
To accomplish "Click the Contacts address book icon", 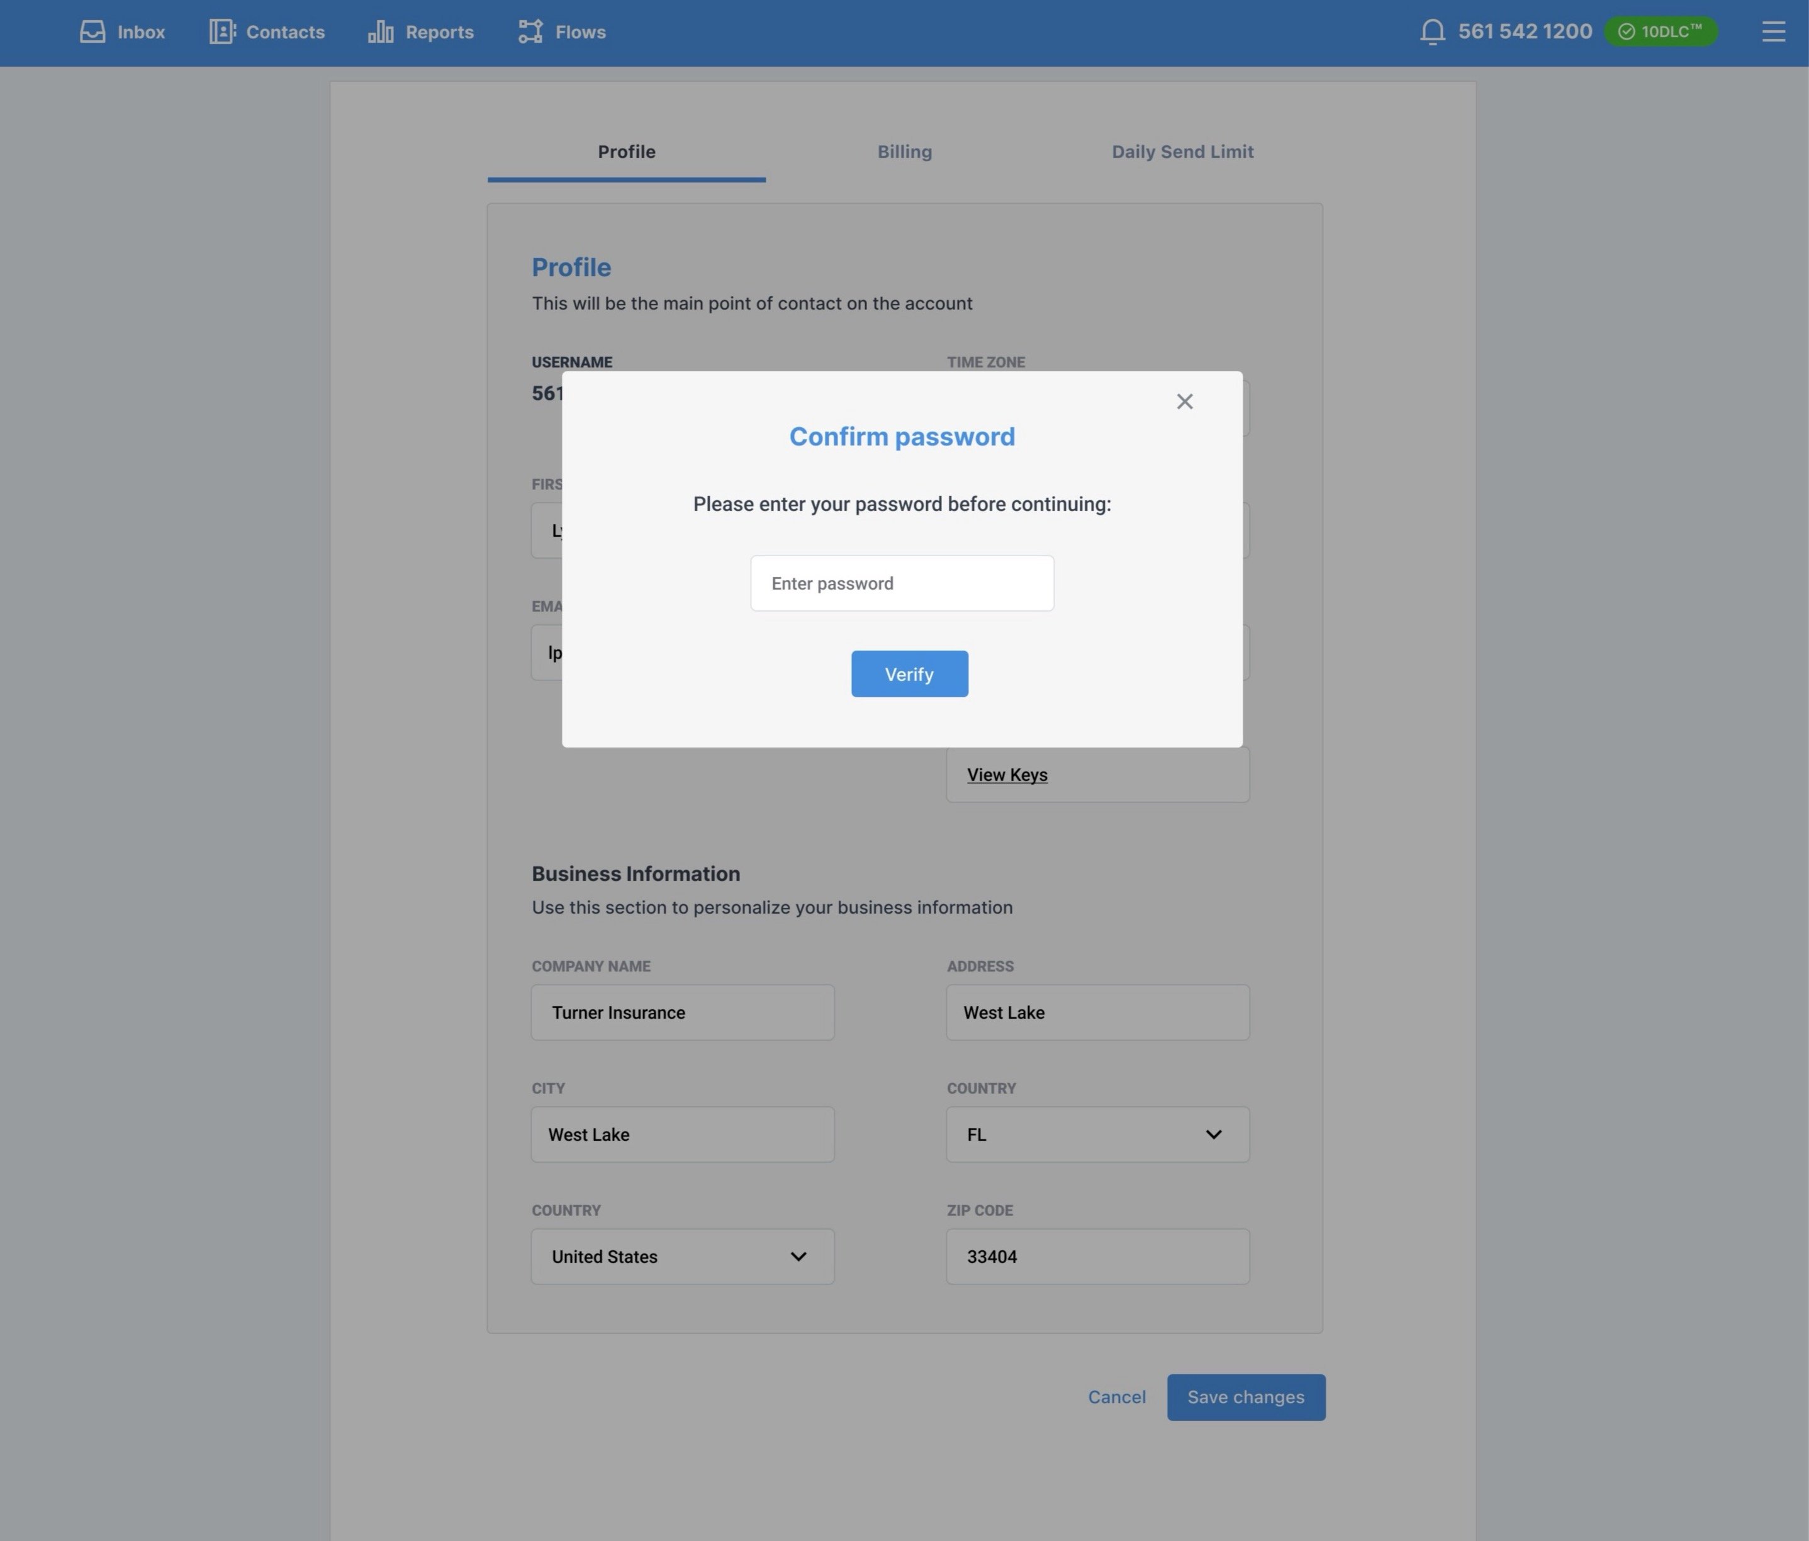I will [221, 32].
